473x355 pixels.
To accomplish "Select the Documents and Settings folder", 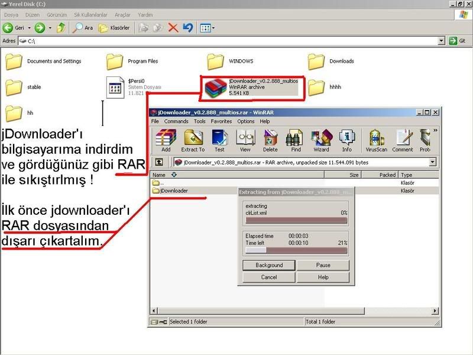I will tap(43, 62).
